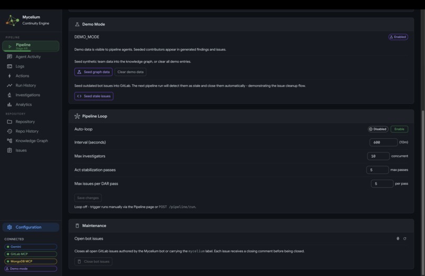Enable the Auto-loop

tap(399, 129)
